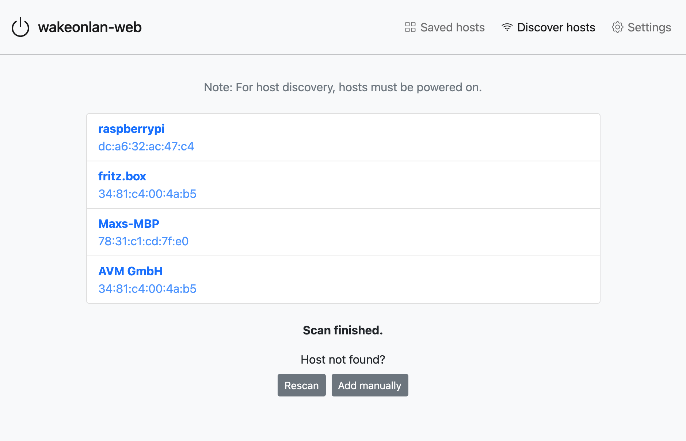The width and height of the screenshot is (686, 441).
Task: Click the Saved hosts navigation item
Action: pyautogui.click(x=452, y=27)
